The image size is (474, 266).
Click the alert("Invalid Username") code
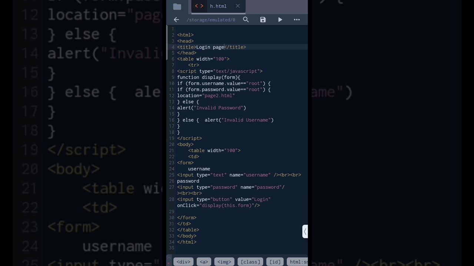(x=239, y=120)
